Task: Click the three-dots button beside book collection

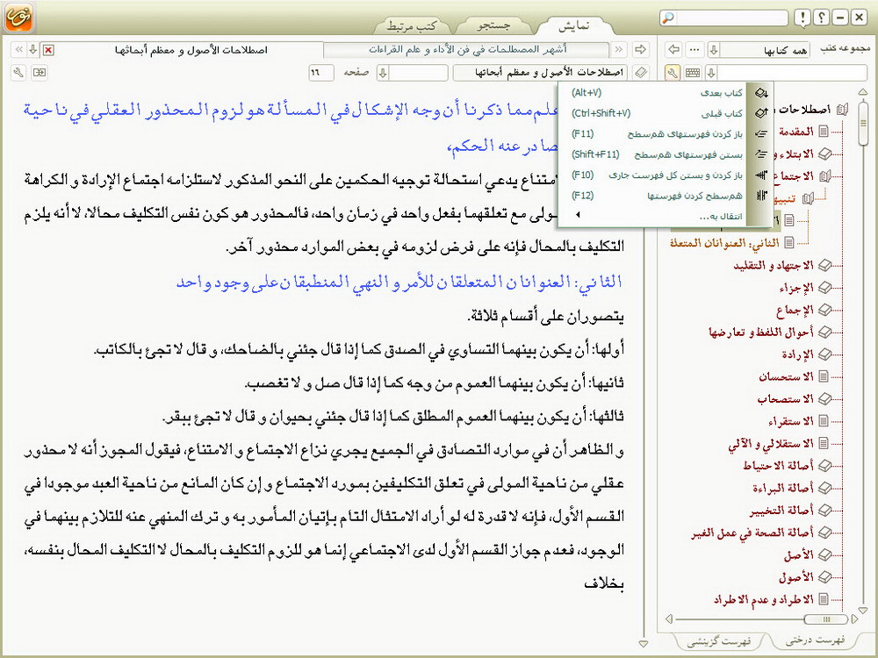Action: tap(694, 50)
